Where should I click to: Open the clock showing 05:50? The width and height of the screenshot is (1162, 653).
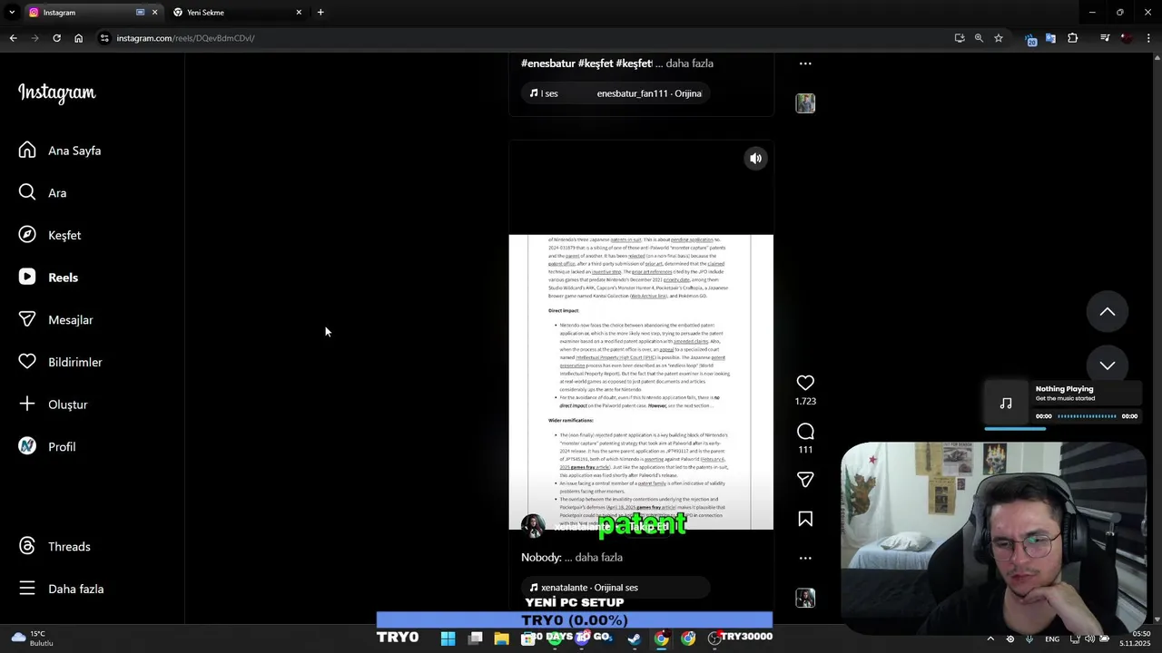pyautogui.click(x=1135, y=638)
